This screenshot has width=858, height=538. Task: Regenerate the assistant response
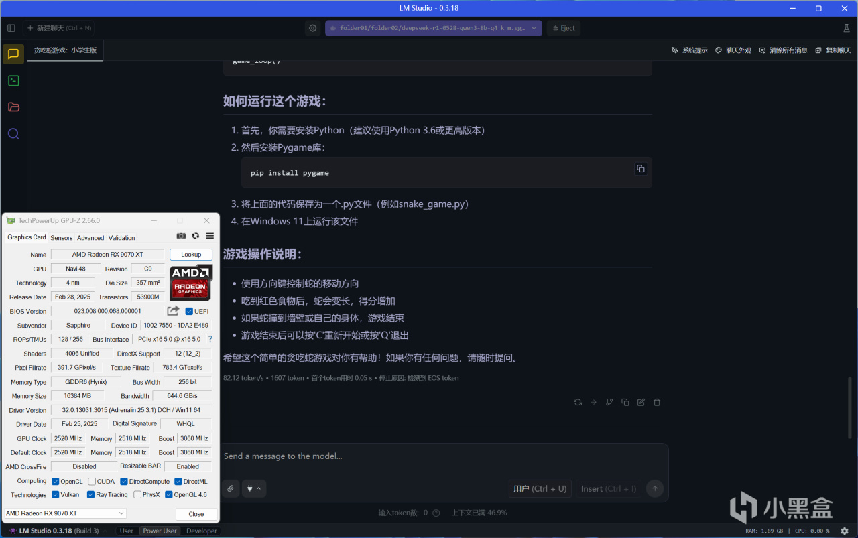click(578, 402)
